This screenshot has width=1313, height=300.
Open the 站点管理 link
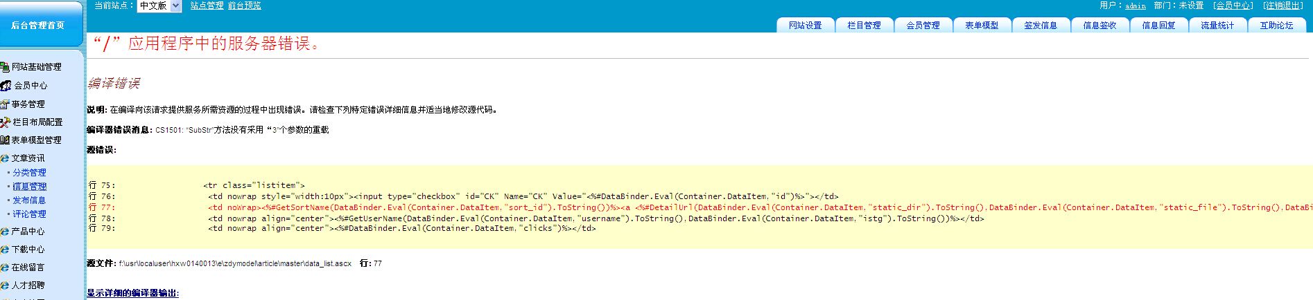207,6
